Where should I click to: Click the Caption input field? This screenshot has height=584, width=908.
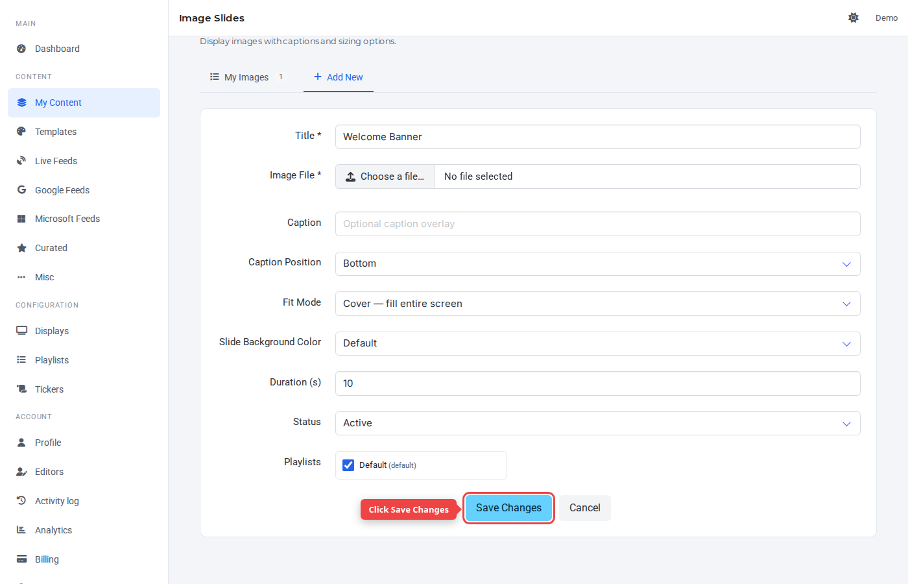coord(597,224)
